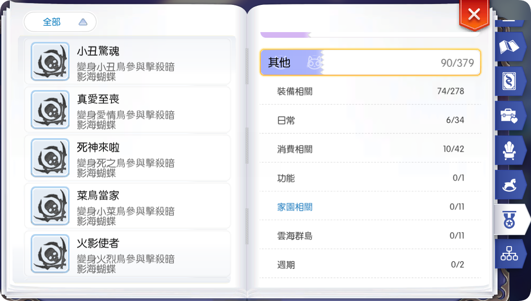Screen dimensions: 531x301
Task: Open the 雲海群島 subcategory
Action: [370, 235]
